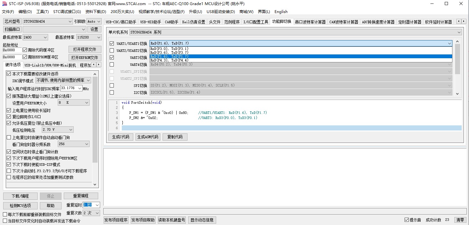The height and width of the screenshot is (225, 469).
Task: Toggle 本次下载需要修改硬件选项 checkbox
Action: pos(9,74)
